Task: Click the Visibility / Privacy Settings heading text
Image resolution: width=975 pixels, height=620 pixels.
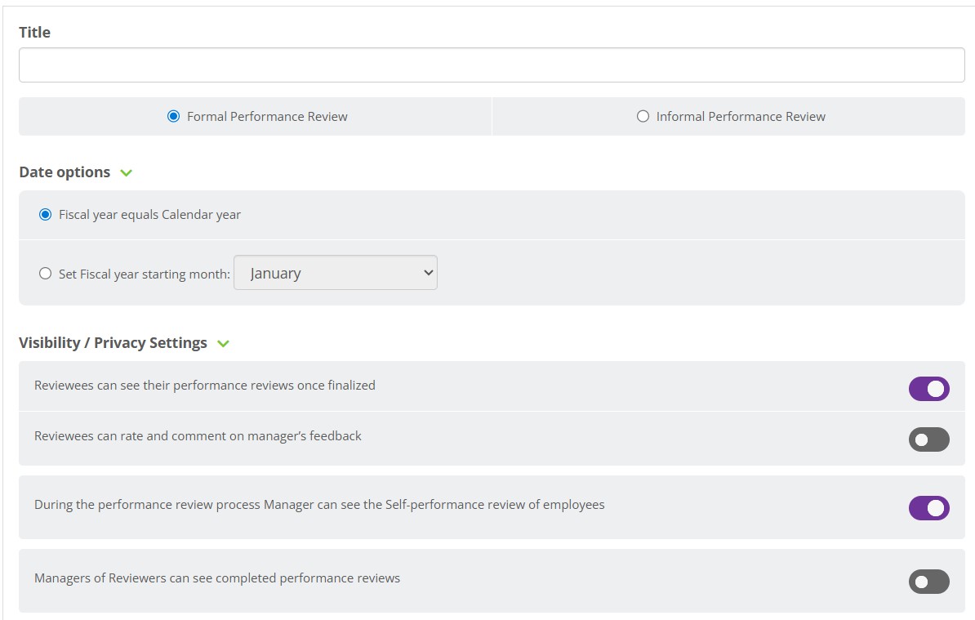Action: click(113, 343)
